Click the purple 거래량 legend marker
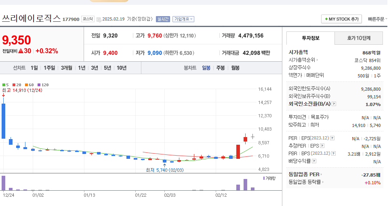 coord(264,178)
